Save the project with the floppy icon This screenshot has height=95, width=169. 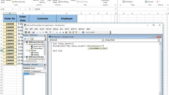(x=33, y=32)
